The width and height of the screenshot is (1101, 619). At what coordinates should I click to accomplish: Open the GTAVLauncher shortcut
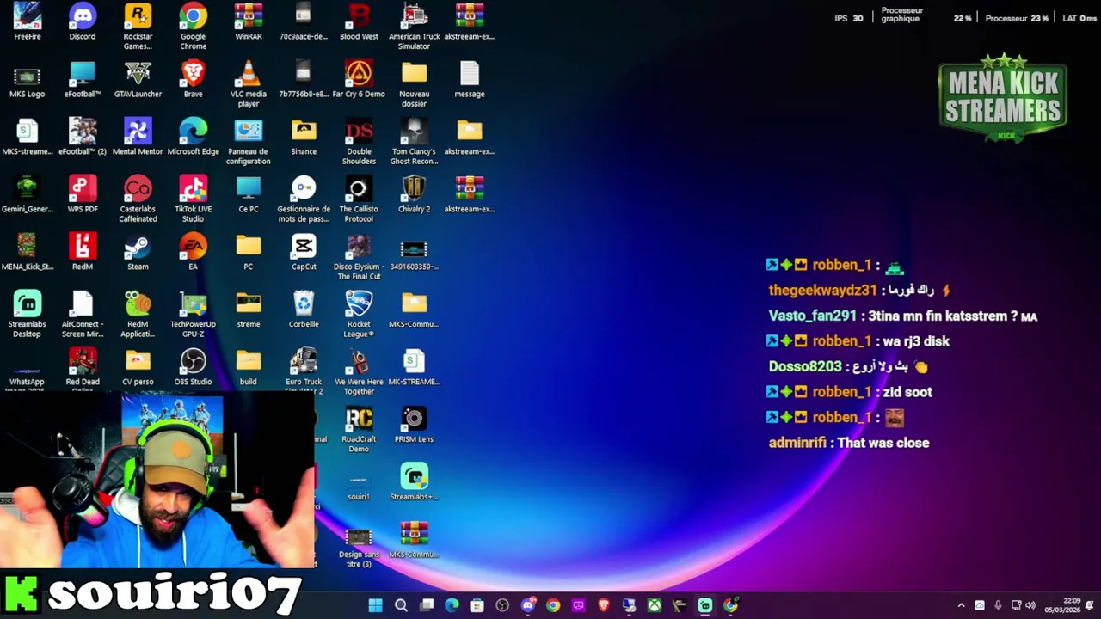tap(138, 79)
